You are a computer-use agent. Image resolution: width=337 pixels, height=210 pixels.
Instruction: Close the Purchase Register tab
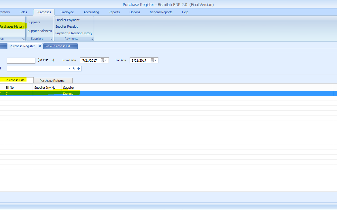[40, 46]
